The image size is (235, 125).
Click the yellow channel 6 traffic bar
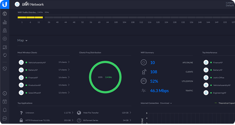30,17
